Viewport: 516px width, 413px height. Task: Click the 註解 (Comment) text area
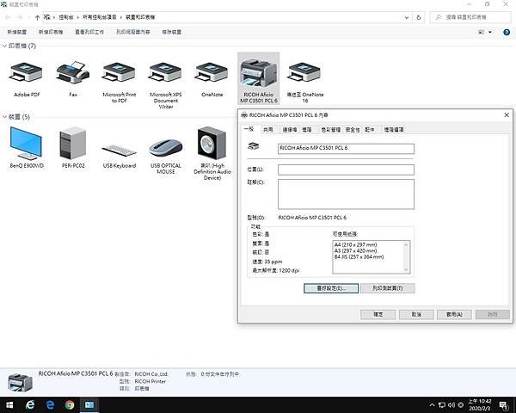pos(346,194)
